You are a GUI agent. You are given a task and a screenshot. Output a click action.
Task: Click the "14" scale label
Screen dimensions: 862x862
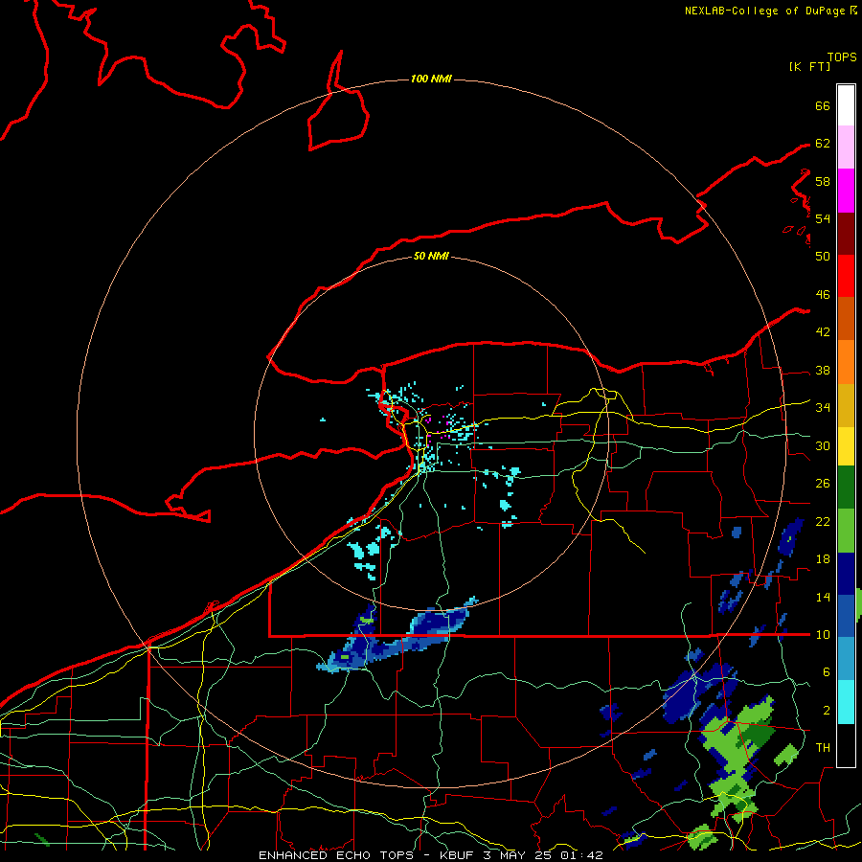coord(823,597)
